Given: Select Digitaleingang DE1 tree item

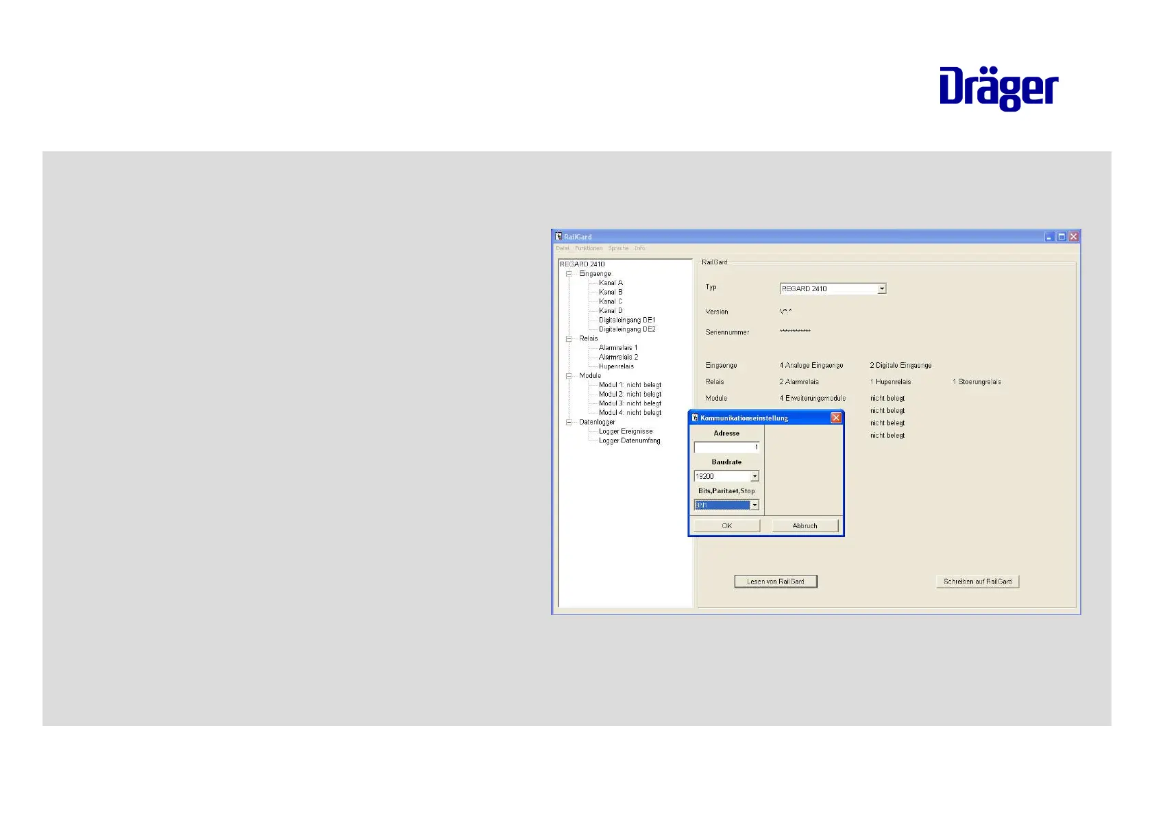Looking at the screenshot, I should point(627,320).
